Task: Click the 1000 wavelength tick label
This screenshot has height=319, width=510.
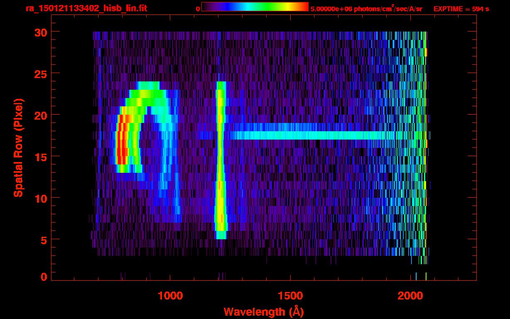Action: [170, 296]
